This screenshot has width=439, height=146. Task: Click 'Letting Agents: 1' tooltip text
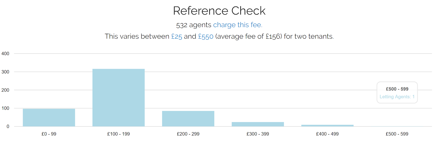pyautogui.click(x=397, y=97)
